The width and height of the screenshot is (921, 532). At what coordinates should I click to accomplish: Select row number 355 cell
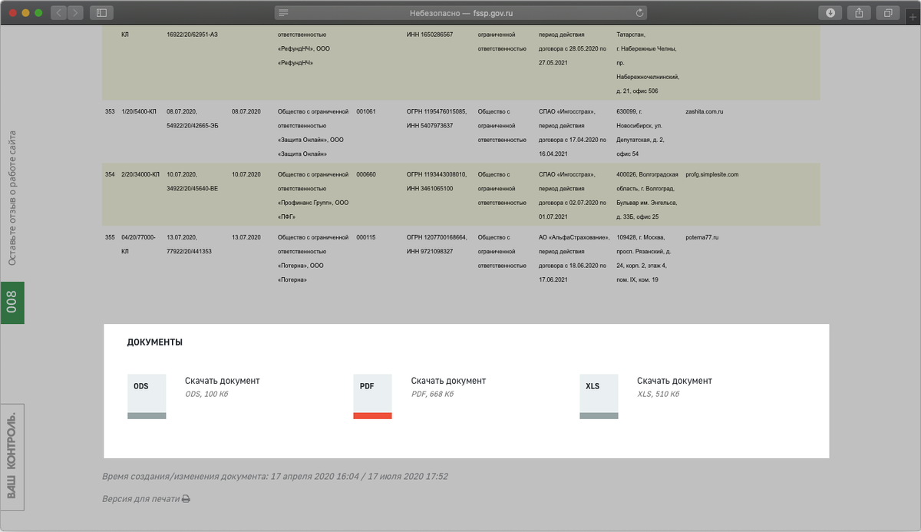[110, 237]
